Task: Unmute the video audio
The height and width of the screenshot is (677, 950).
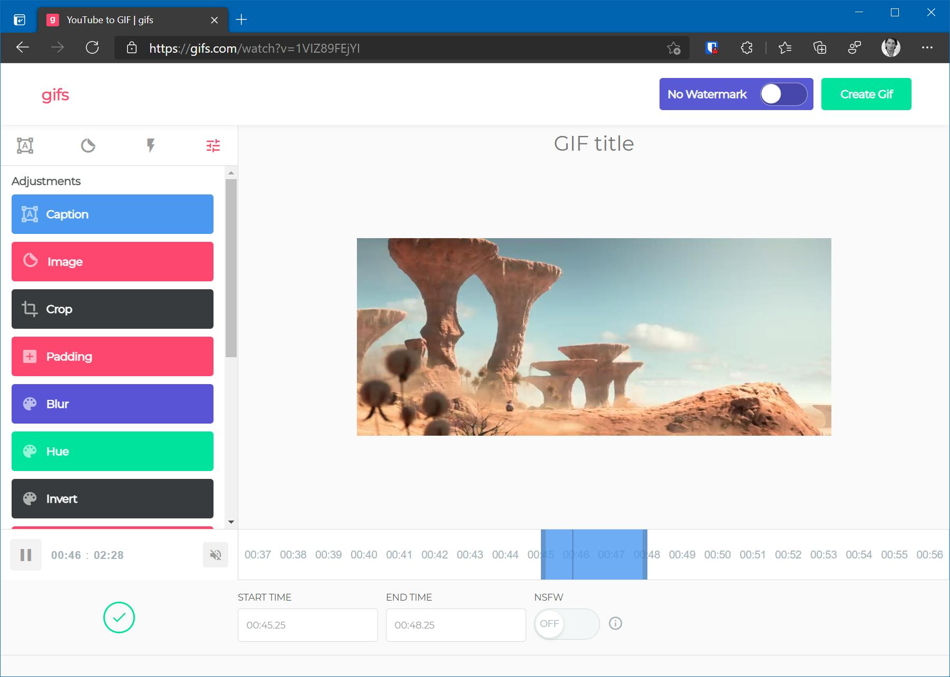Action: click(216, 555)
